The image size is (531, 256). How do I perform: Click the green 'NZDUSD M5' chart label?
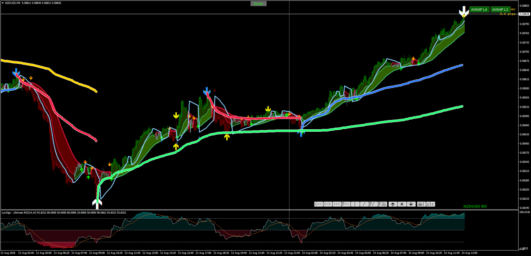click(475, 206)
